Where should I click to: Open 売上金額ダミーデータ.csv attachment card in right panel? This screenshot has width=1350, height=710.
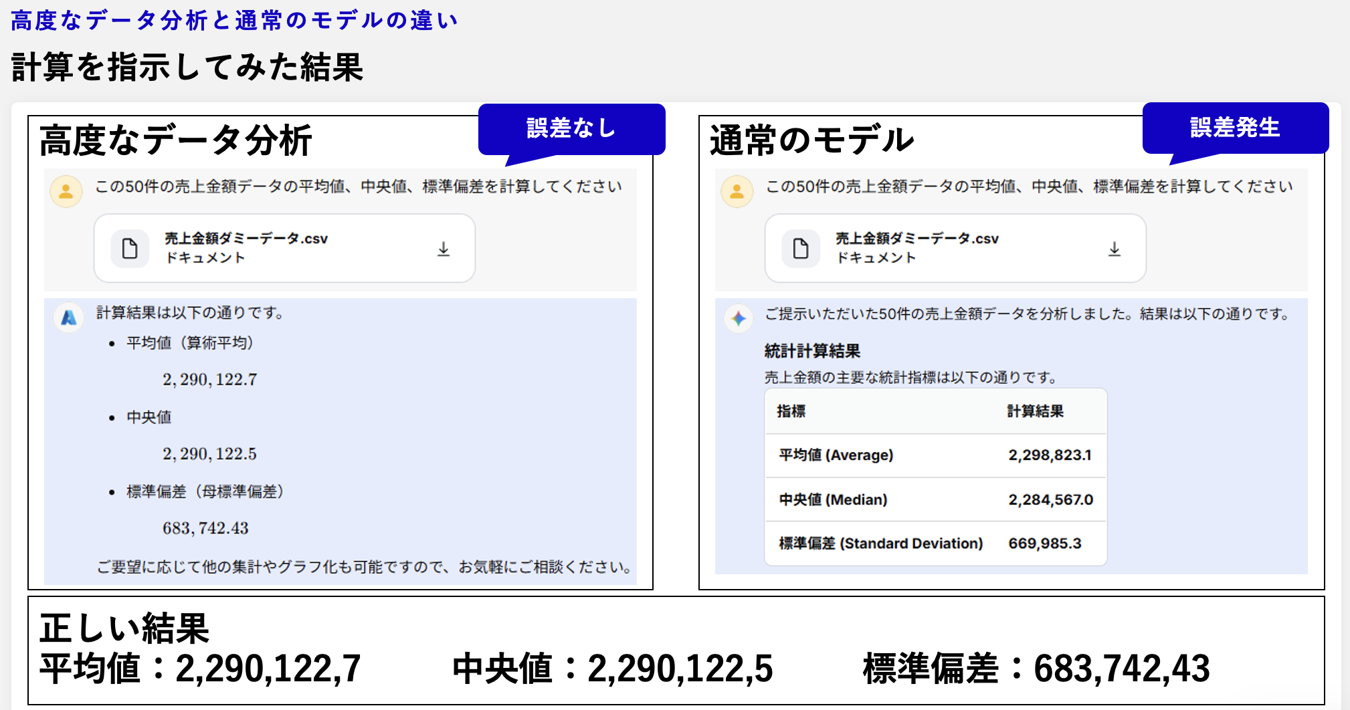click(x=955, y=248)
